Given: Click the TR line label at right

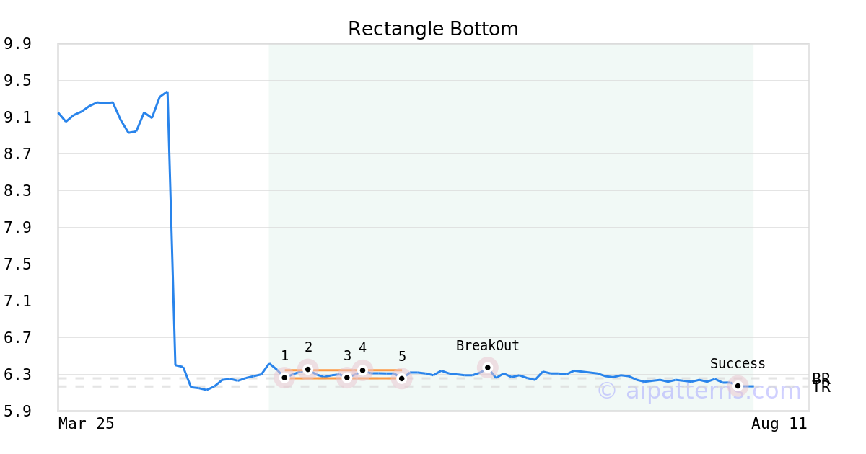Looking at the screenshot, I should click(821, 388).
